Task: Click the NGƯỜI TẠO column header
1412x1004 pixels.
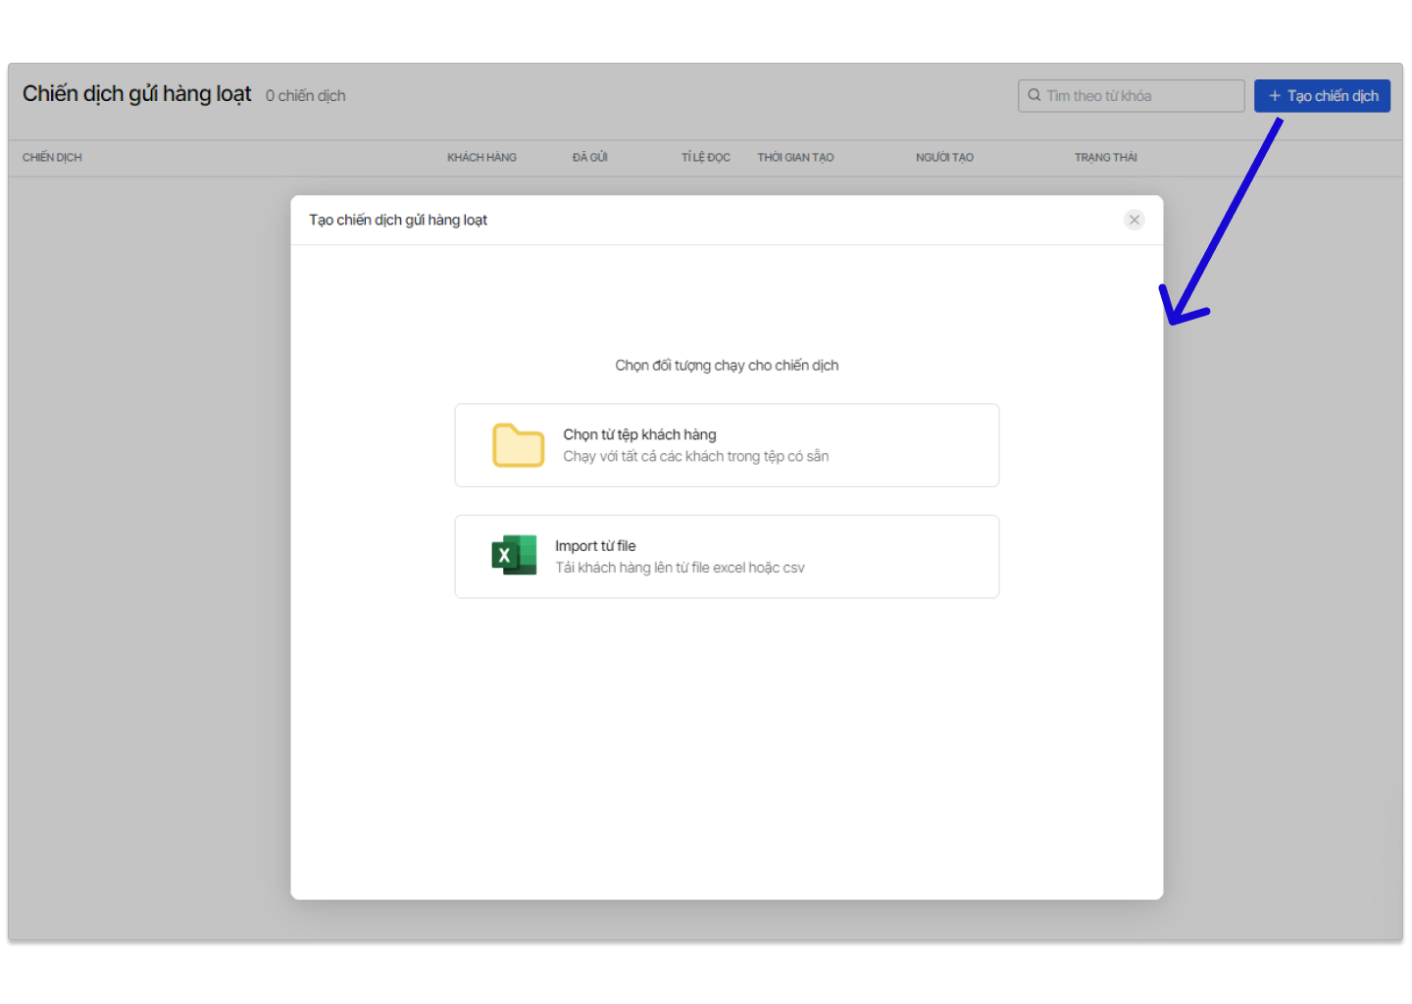Action: pyautogui.click(x=944, y=158)
